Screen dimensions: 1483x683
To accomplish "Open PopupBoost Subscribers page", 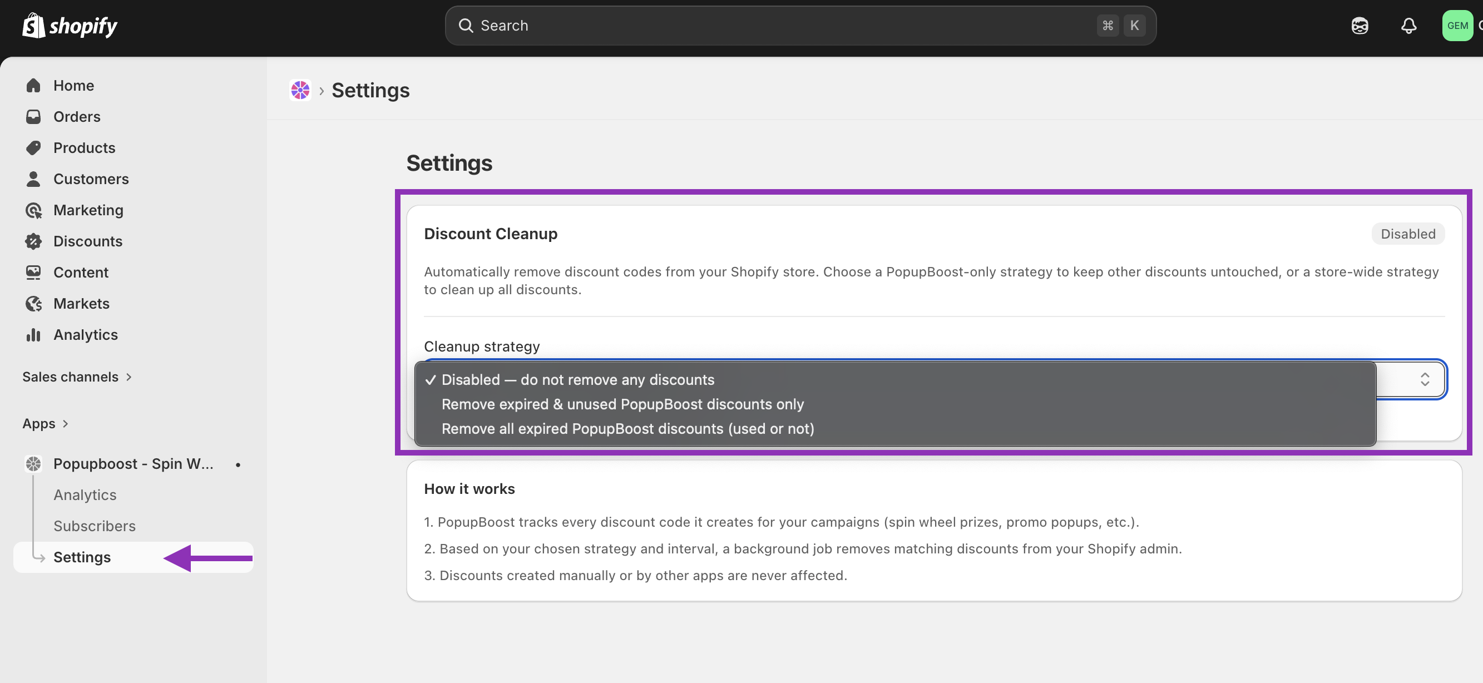I will [95, 526].
